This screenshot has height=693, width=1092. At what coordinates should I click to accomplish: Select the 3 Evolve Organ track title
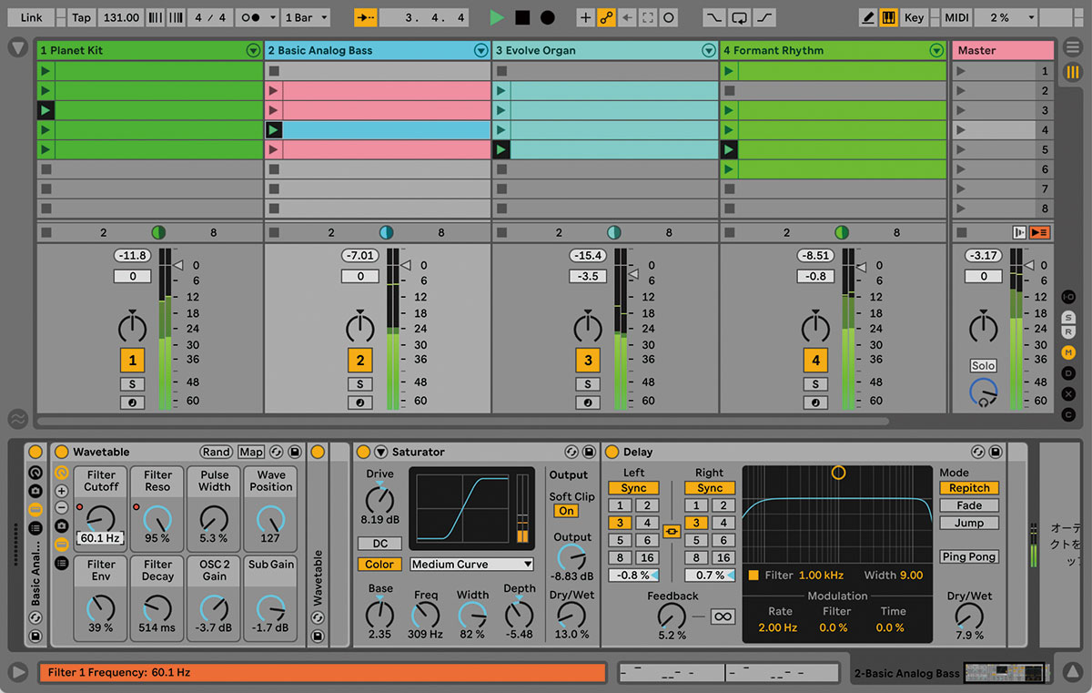tap(536, 50)
